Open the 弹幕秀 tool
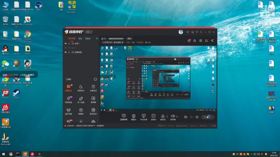 click(x=81, y=111)
